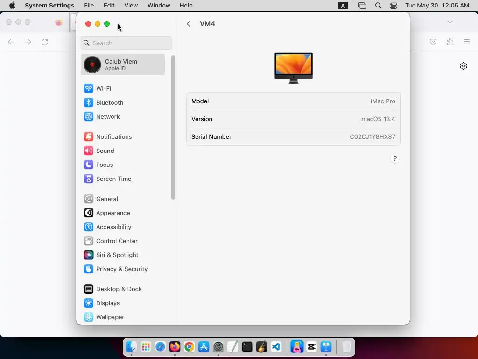The height and width of the screenshot is (359, 478).
Task: Click browser window back arrow
Action: (x=11, y=42)
